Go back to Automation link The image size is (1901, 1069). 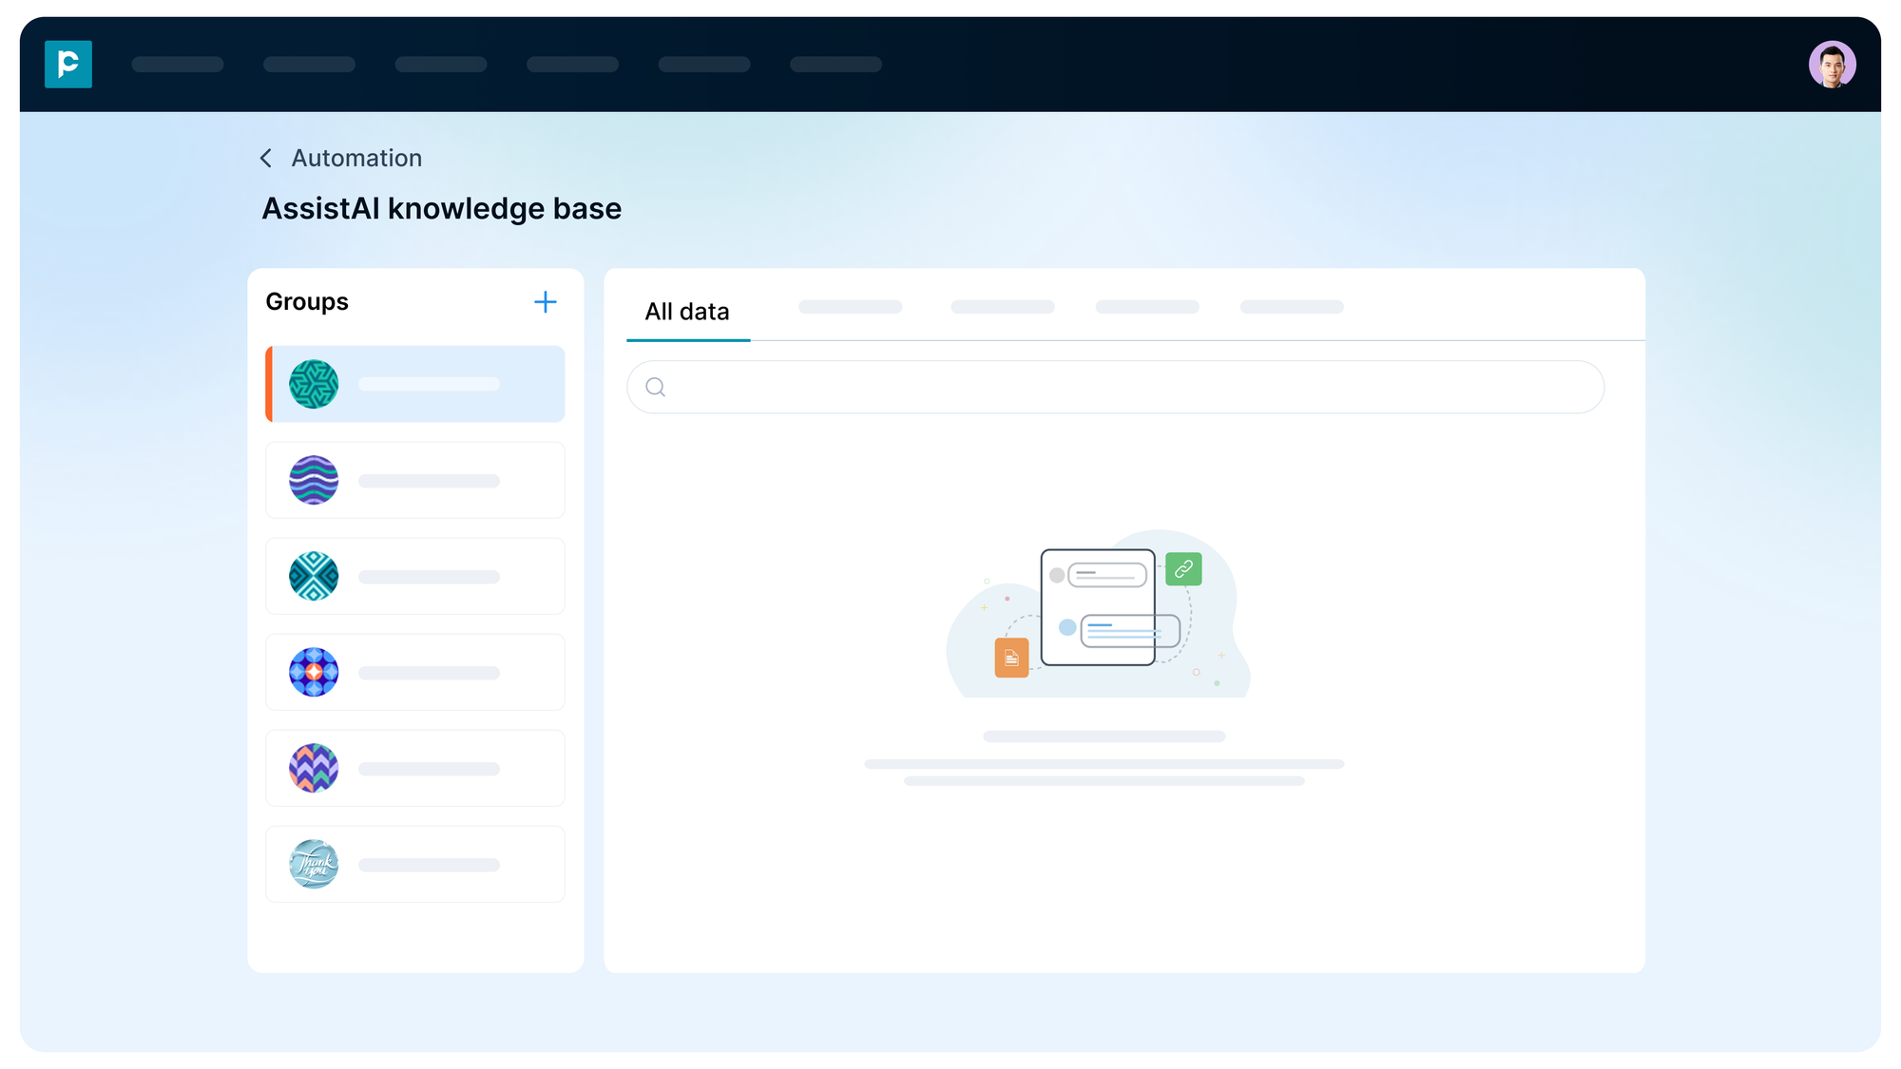356,159
